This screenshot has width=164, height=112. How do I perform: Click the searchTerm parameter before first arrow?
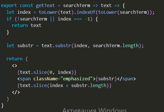77,5
